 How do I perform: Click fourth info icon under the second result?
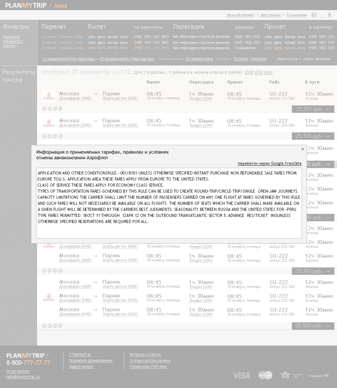pos(60,136)
